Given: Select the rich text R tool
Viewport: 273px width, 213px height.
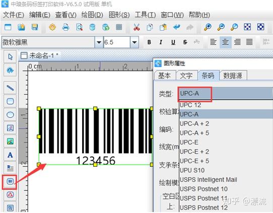Looking at the screenshot, I should (10, 168).
